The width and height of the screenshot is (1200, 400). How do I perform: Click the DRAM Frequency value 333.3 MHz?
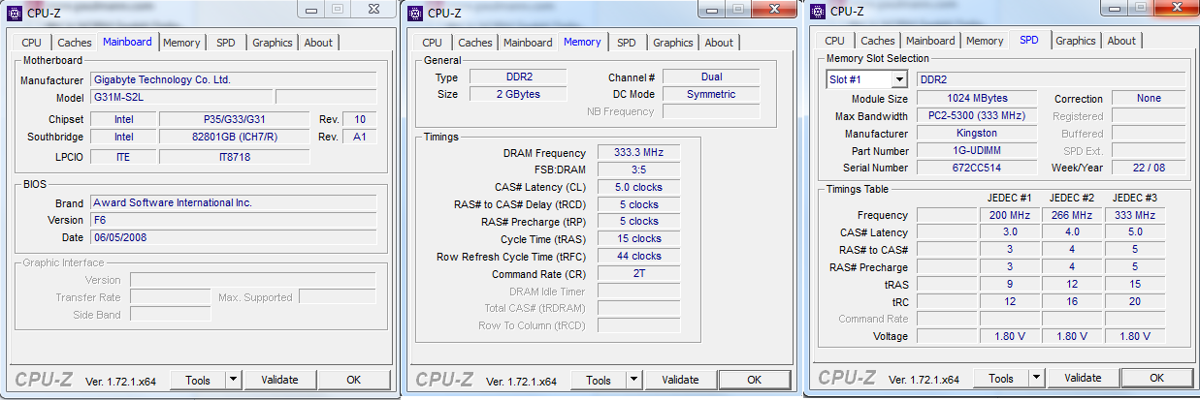(x=637, y=153)
